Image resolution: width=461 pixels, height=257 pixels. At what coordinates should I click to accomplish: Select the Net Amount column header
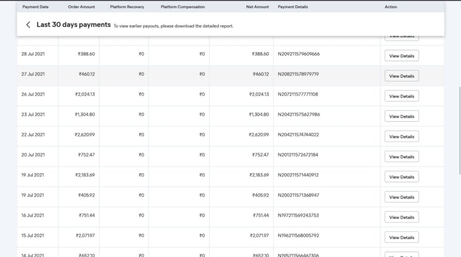click(x=258, y=7)
